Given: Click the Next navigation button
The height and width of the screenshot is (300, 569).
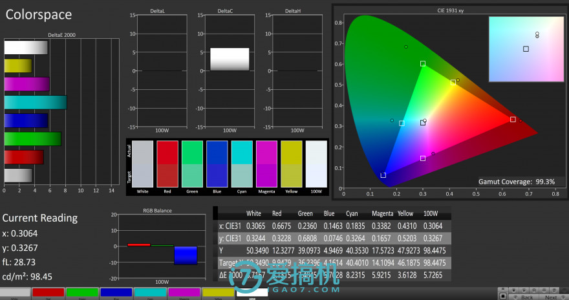Looking at the screenshot, I should tap(551, 297).
